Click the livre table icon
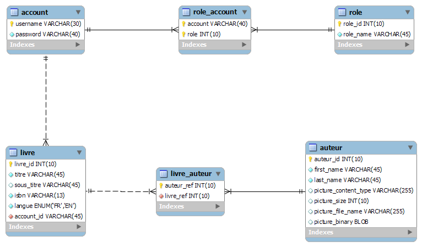This screenshot has width=422, height=247. [13, 152]
